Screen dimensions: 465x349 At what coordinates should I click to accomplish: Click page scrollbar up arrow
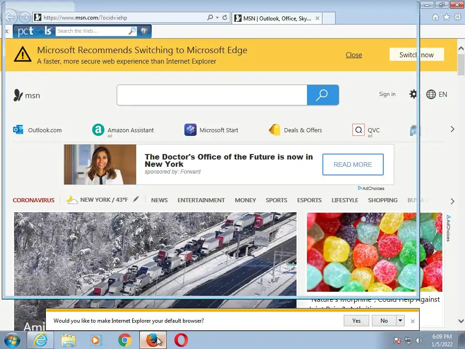coord(461,48)
